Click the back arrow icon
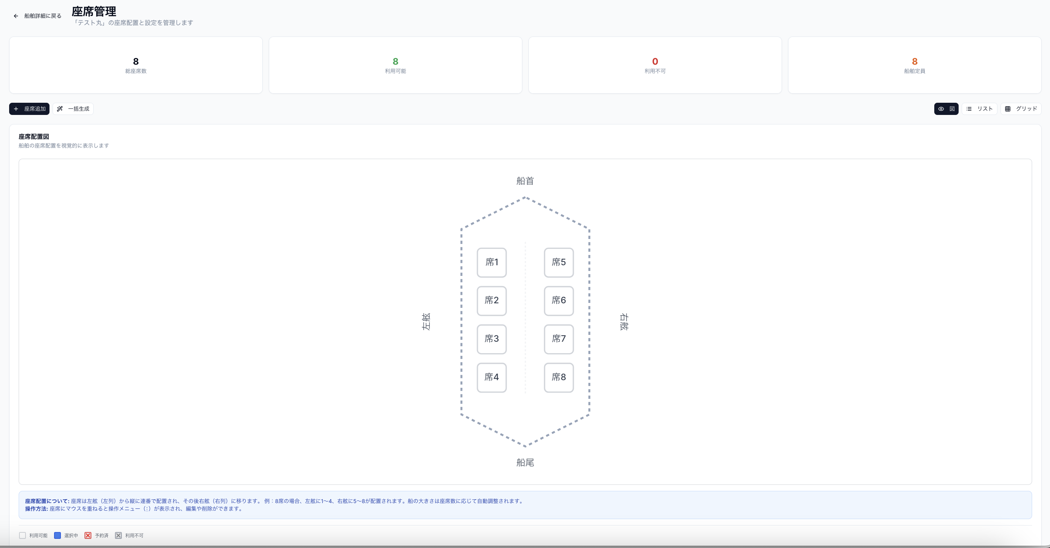Image resolution: width=1050 pixels, height=548 pixels. [x=16, y=16]
